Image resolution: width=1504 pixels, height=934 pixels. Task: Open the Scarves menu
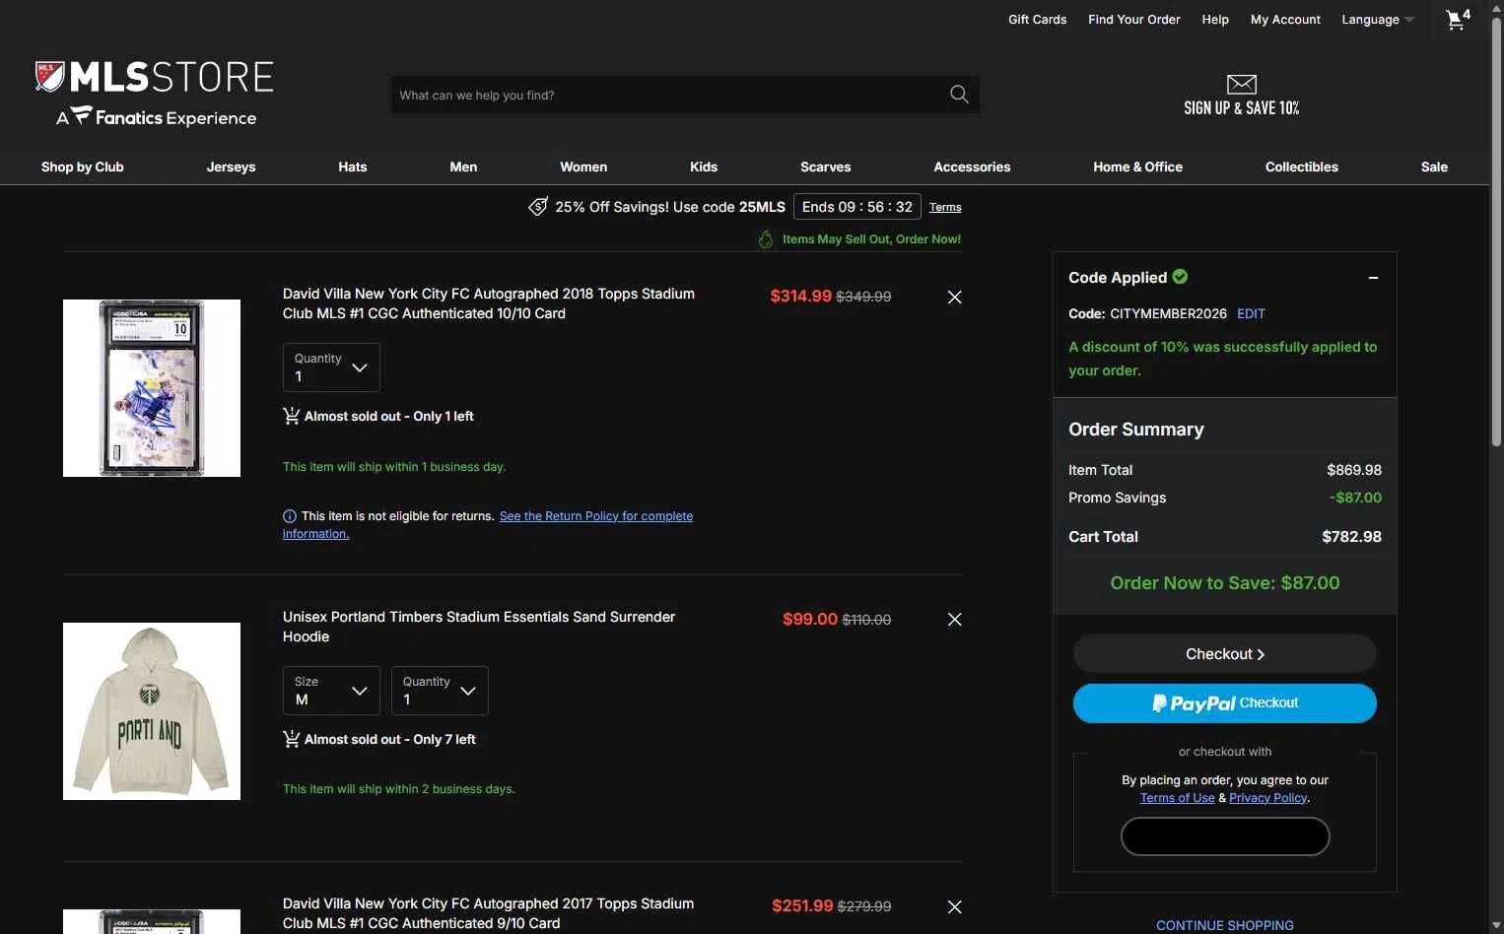826,167
